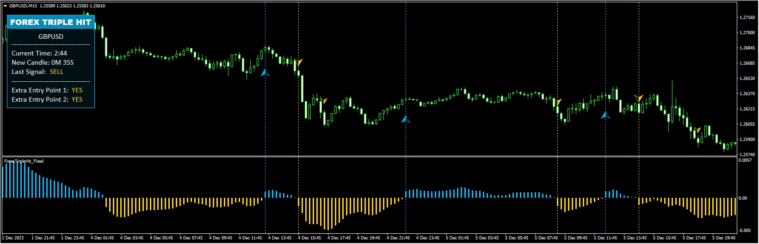This screenshot has height=244, width=759.
Task: Click the yellow sell arrow near 5 Dec 07:45
Action: 558,102
